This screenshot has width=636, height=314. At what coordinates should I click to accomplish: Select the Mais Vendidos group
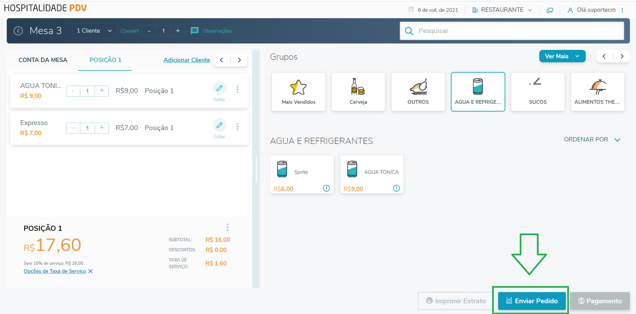tap(299, 92)
